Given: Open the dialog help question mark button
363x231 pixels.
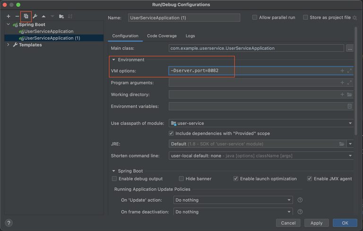Looking at the screenshot, I should pyautogui.click(x=9, y=223).
